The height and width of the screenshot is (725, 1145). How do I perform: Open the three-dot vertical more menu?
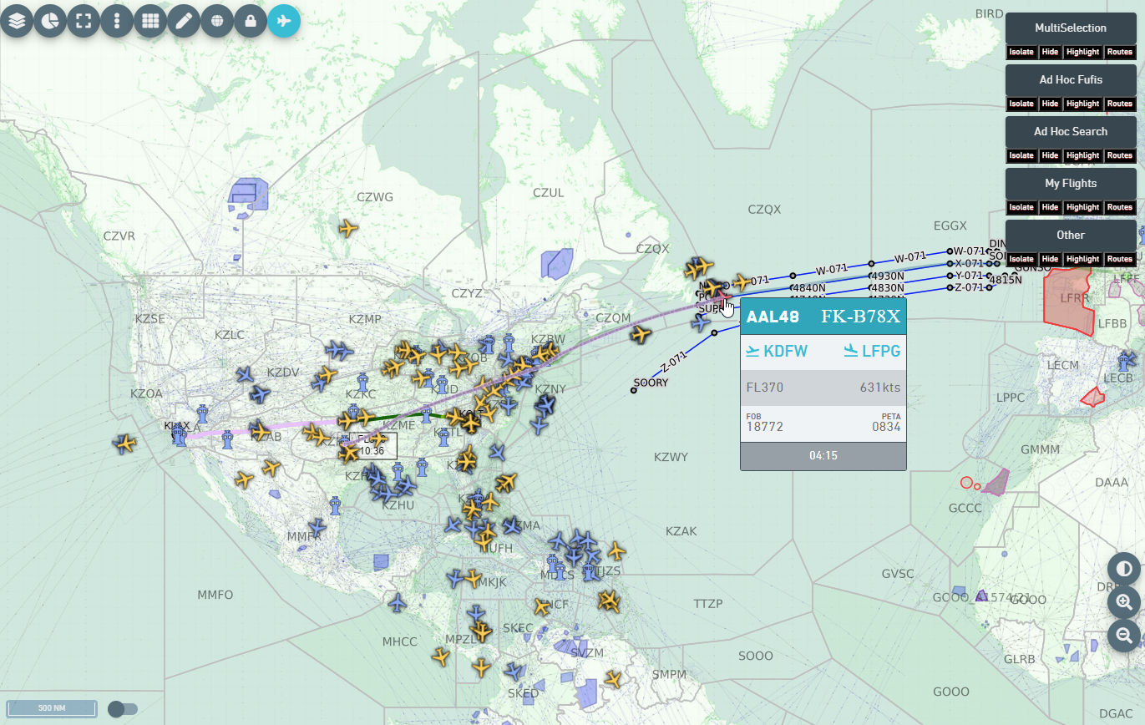click(x=117, y=21)
